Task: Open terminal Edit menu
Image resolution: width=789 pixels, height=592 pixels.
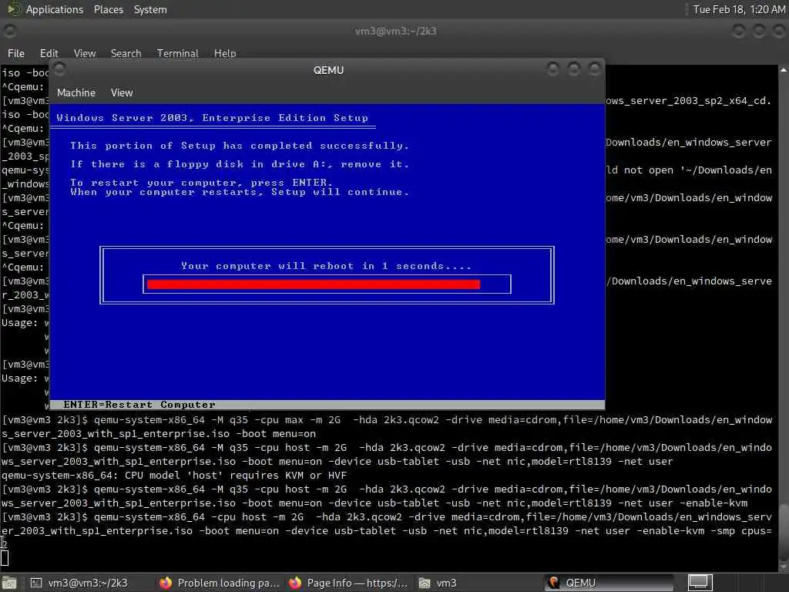Action: click(49, 53)
